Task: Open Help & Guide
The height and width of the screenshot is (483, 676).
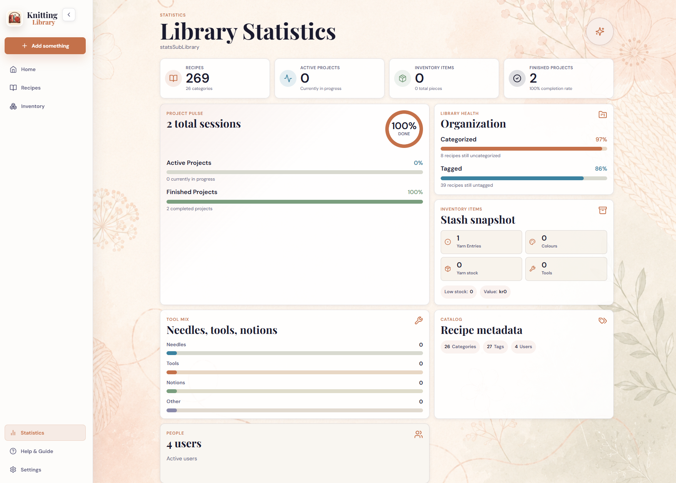Action: click(45, 451)
